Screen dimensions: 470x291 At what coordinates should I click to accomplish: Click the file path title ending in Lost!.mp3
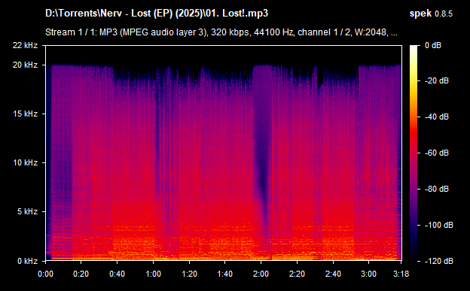[157, 14]
